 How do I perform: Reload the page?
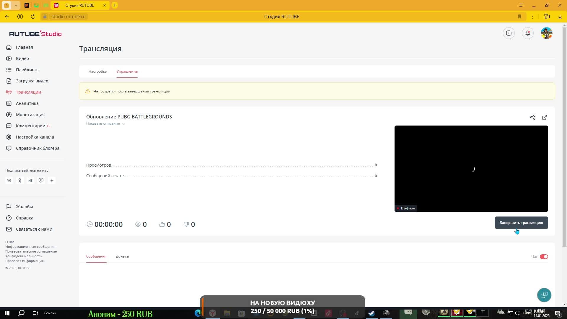pos(33,17)
